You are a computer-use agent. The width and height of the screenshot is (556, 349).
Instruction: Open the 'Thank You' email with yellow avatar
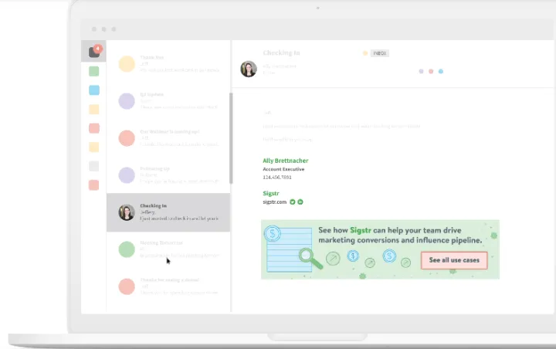pyautogui.click(x=168, y=64)
